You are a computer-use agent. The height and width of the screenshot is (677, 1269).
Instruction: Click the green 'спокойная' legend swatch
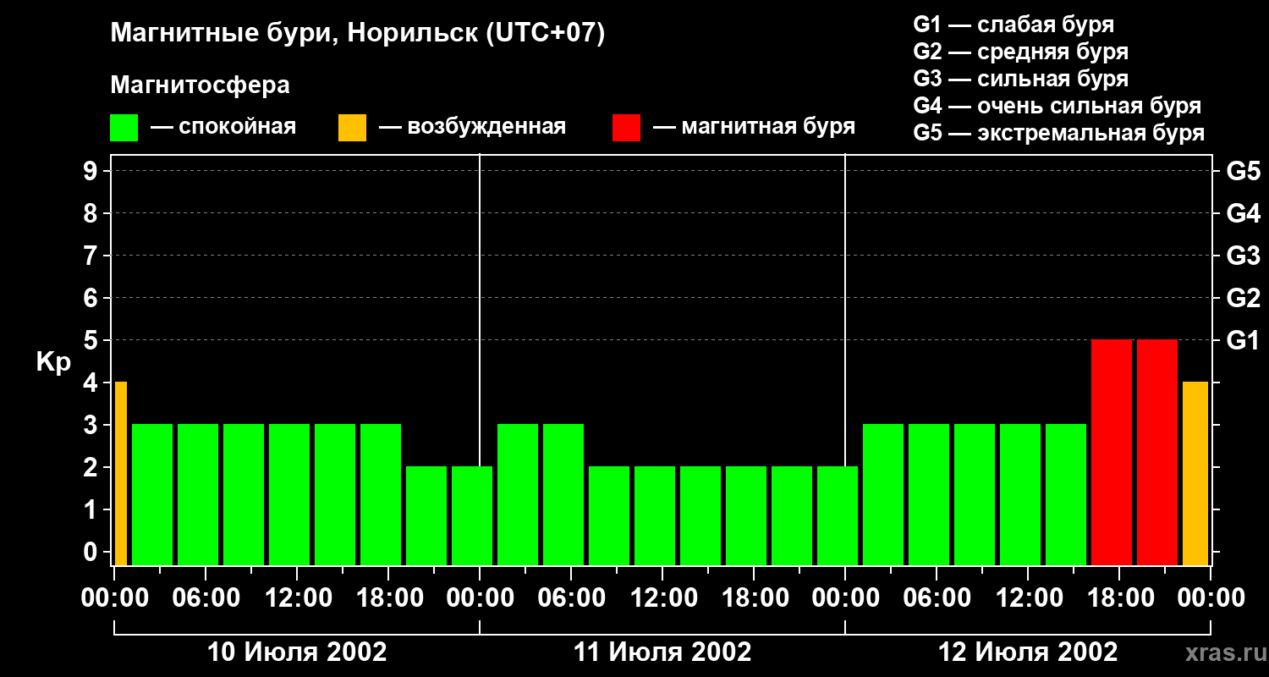click(x=124, y=128)
